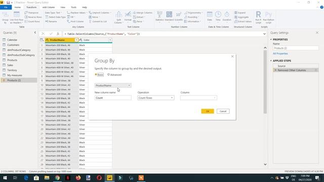Click the Run R script icon
The width and height of the screenshot is (324, 182).
click(x=258, y=18)
